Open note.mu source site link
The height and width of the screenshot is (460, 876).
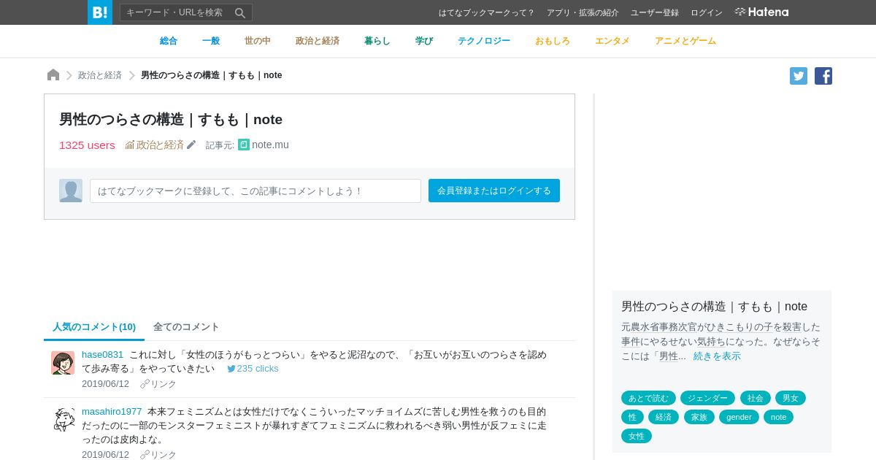(270, 145)
